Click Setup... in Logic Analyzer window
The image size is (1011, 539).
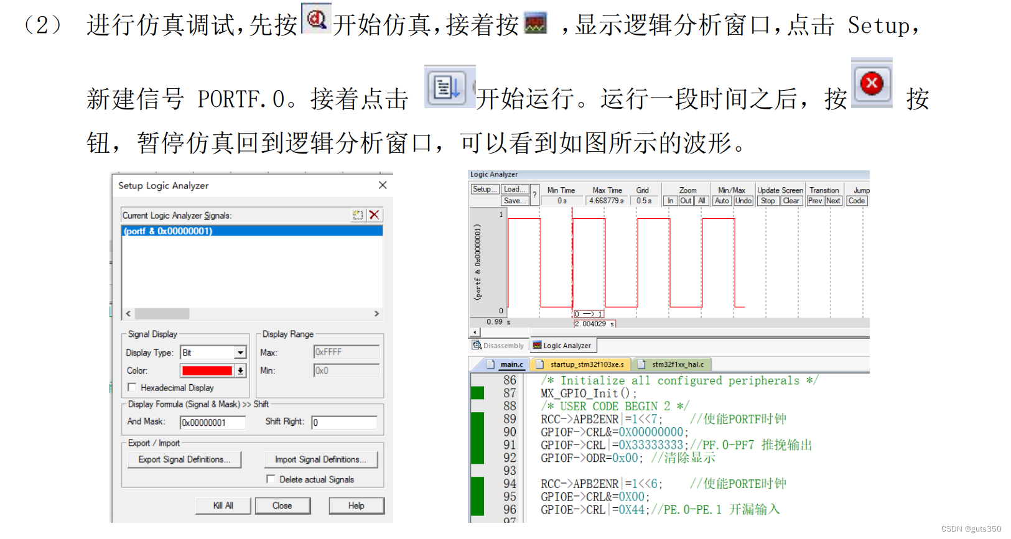click(x=485, y=189)
